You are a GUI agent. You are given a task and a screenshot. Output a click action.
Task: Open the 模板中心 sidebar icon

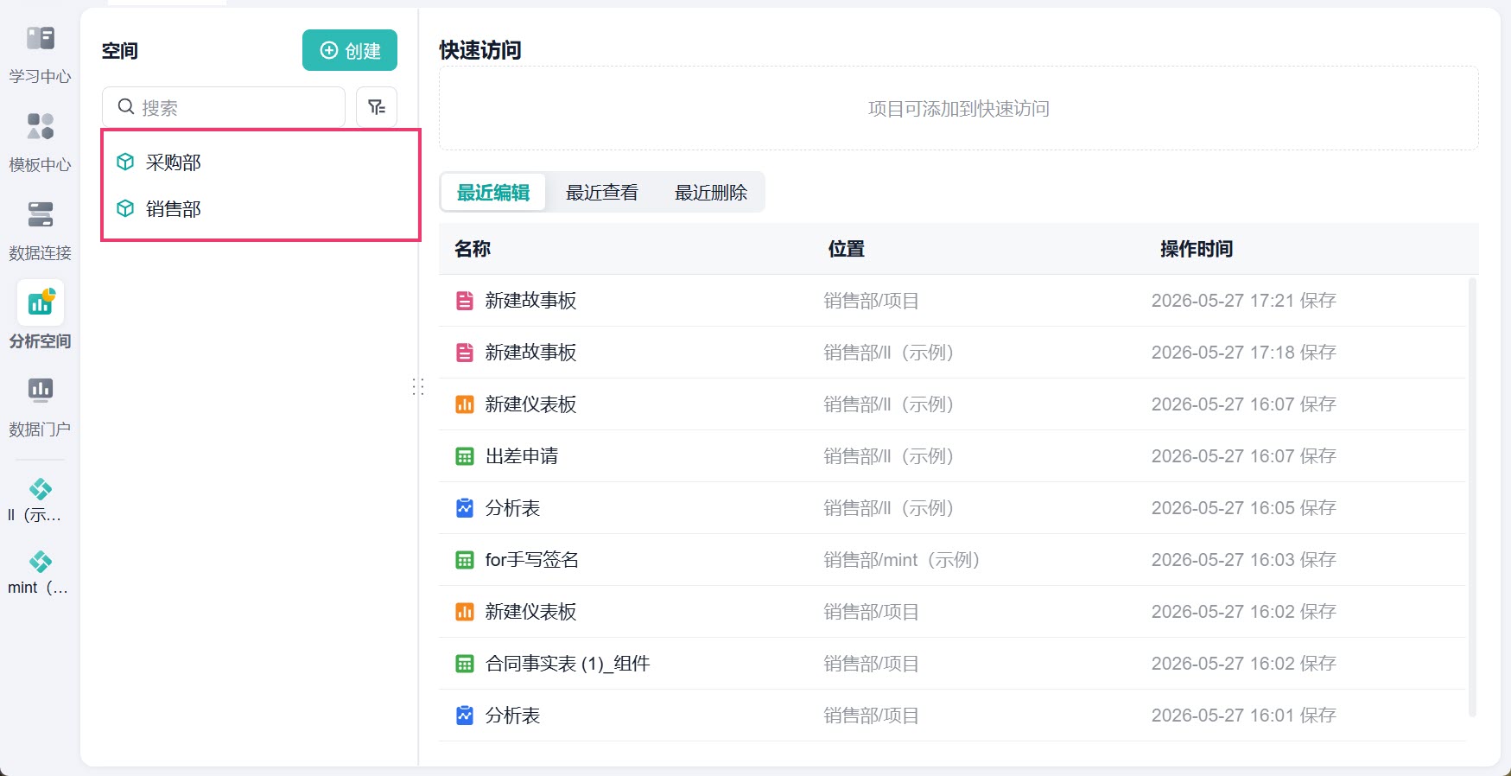pyautogui.click(x=40, y=143)
